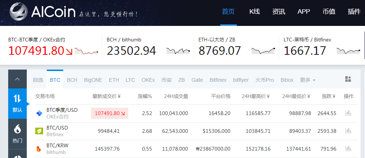Click the bithumb logo icon
Viewport: 365px width, 158px height.
(x=39, y=149)
